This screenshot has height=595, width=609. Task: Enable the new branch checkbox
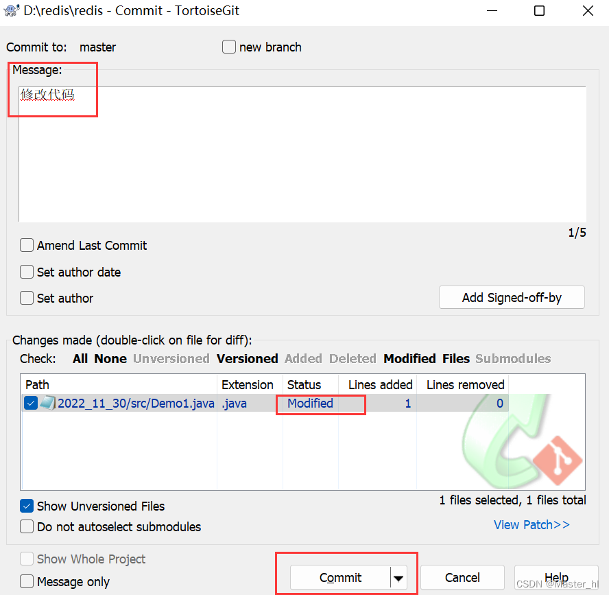click(229, 47)
